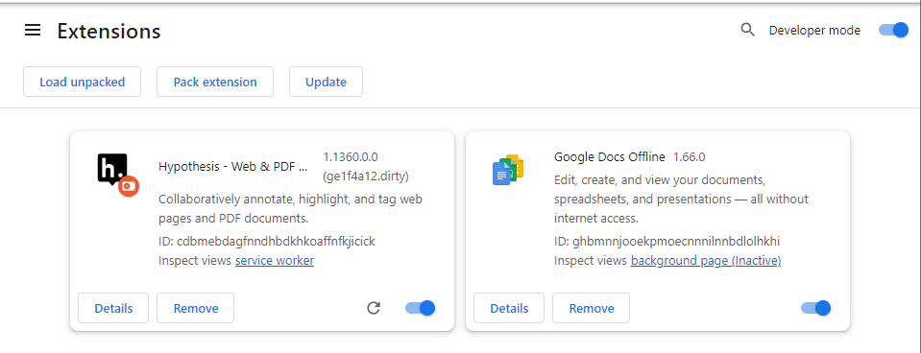Click the (ge1f4a12.dirty) build text
The image size is (921, 353).
tap(365, 176)
